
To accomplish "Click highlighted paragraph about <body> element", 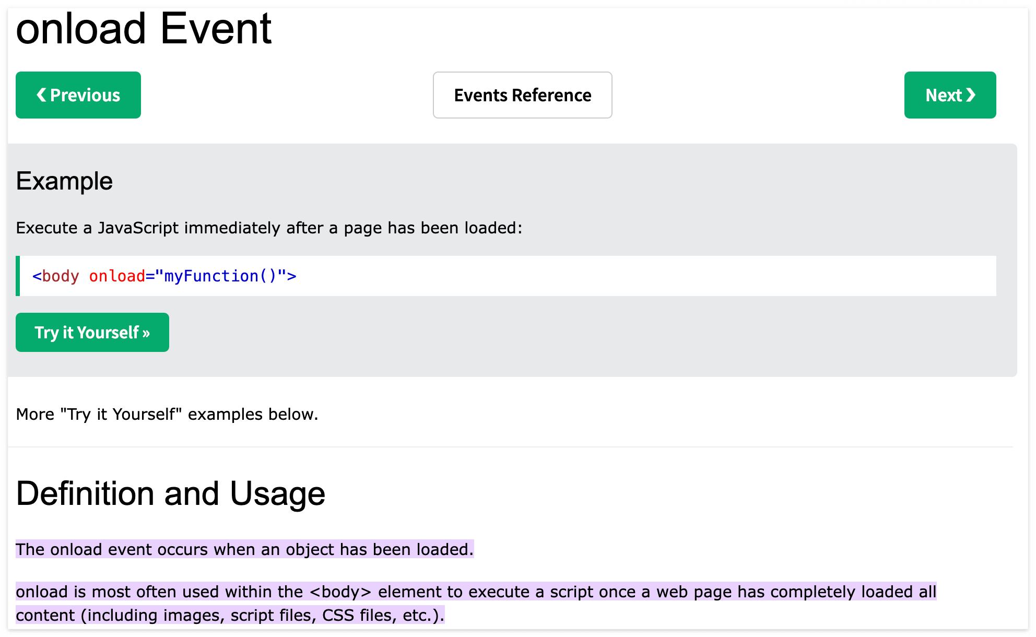I will (475, 592).
